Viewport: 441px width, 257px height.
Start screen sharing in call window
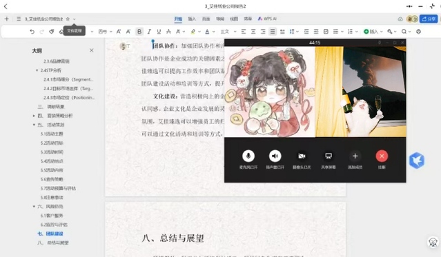[329, 156]
